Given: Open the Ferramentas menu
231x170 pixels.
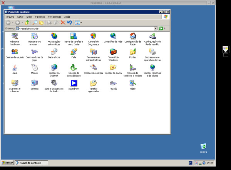Looking at the screenshot, I should coord(54,17).
